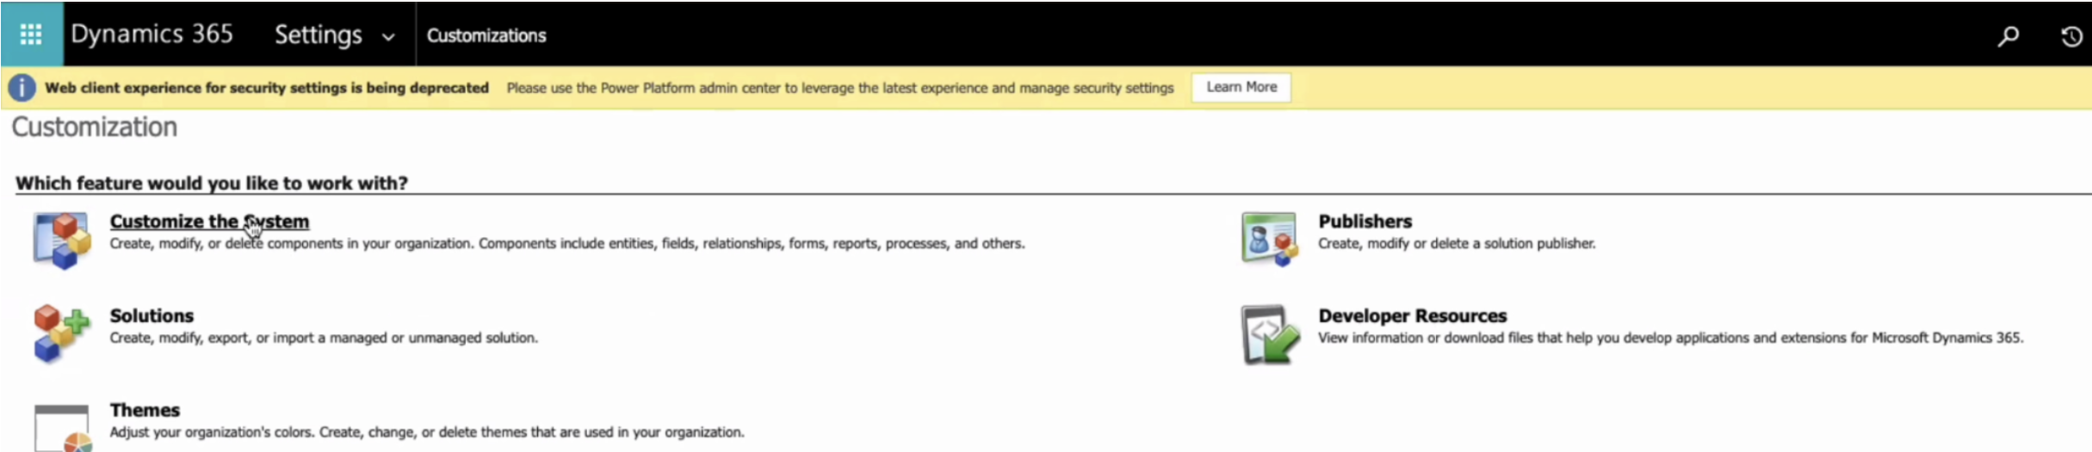
Task: Open the Customize the System link
Action: tap(209, 221)
